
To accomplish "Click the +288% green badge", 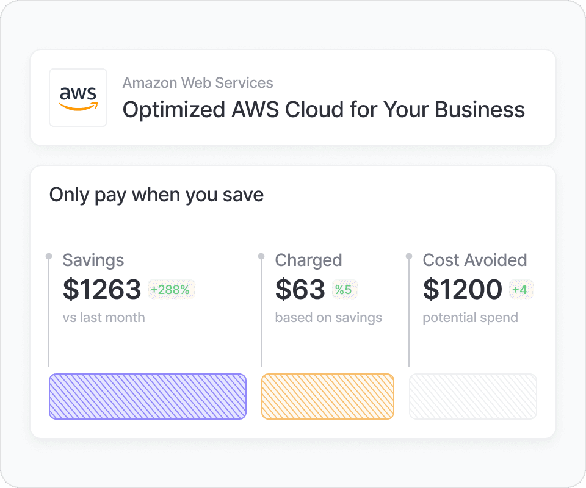I will point(170,290).
